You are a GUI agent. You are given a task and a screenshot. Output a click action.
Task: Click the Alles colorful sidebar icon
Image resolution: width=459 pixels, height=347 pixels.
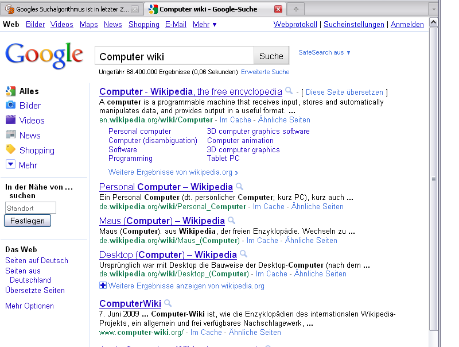(x=10, y=91)
